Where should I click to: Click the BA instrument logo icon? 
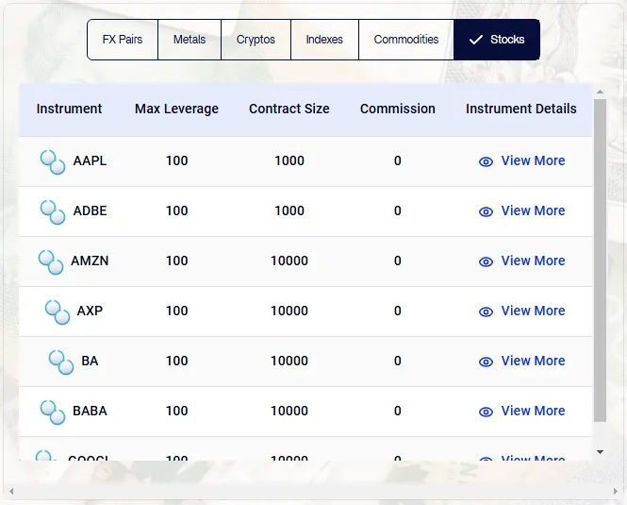[x=60, y=362]
